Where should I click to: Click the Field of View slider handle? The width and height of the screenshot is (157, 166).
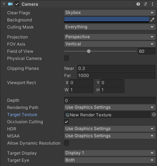89,51
